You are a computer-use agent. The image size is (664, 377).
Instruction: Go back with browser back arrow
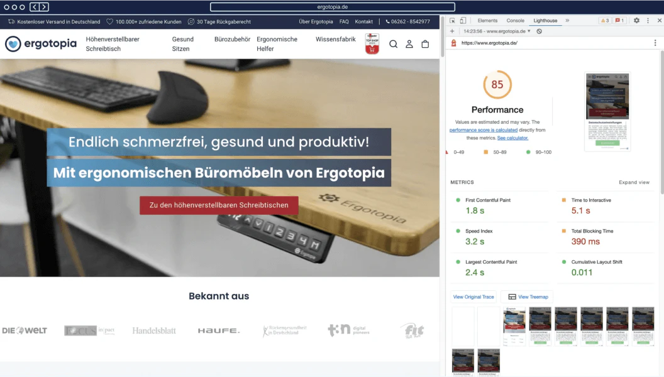pos(35,7)
